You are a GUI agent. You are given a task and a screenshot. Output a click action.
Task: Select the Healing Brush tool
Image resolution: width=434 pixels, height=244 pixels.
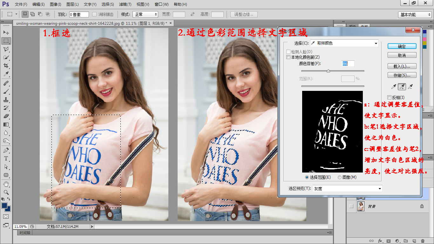[6, 83]
